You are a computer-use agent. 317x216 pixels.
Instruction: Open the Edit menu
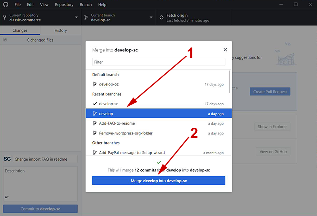(x=31, y=4)
